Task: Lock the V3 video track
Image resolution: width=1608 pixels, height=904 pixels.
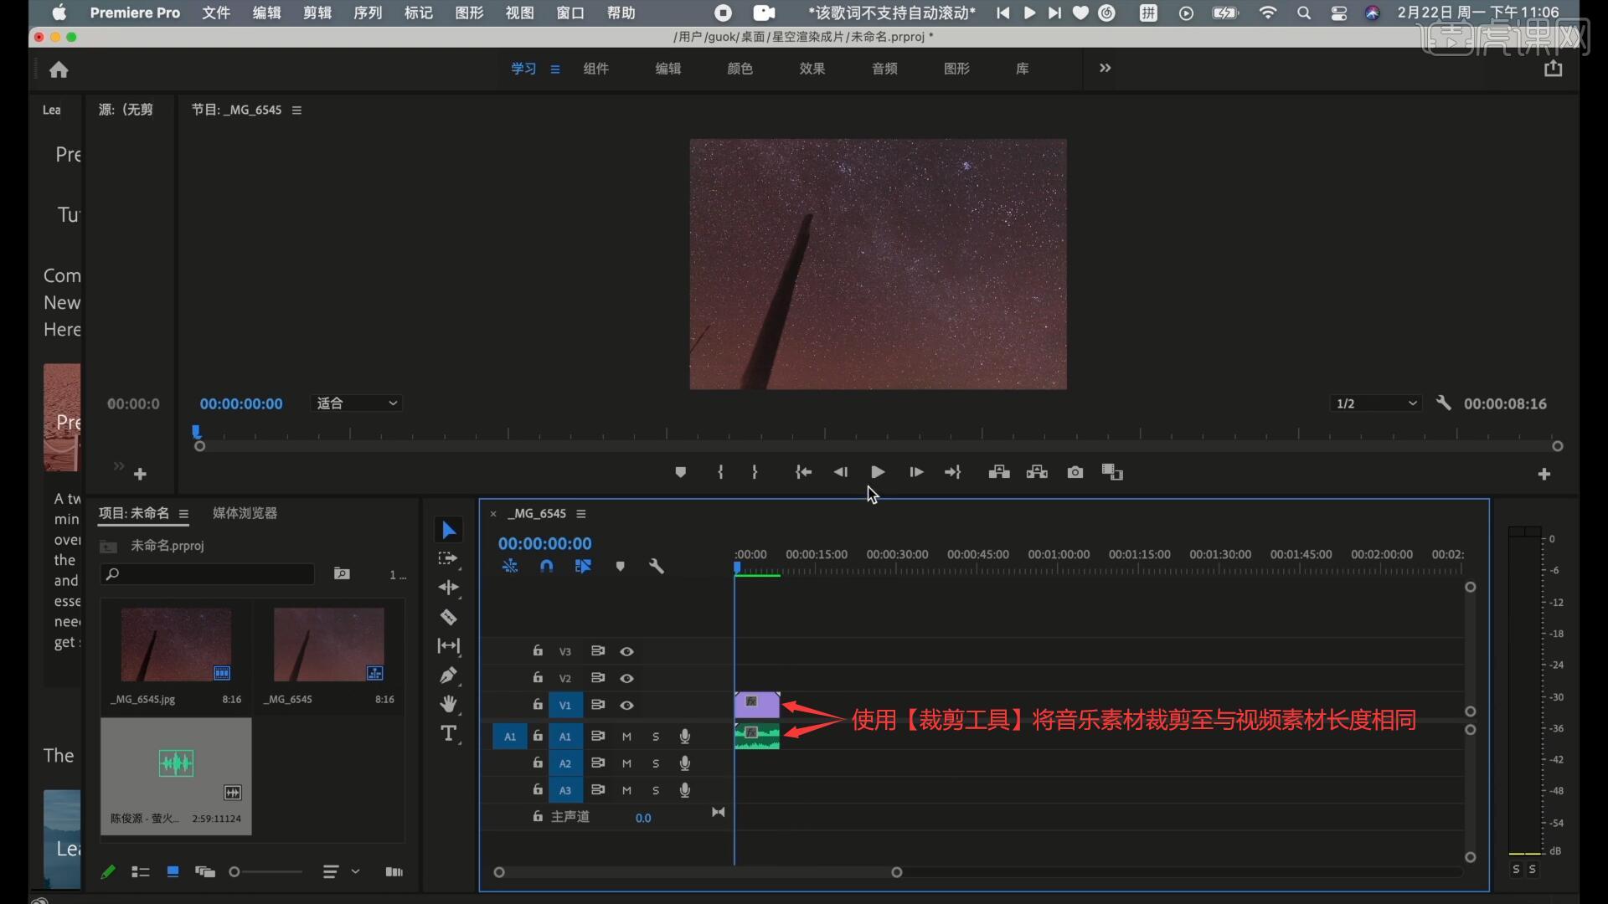Action: pyautogui.click(x=537, y=650)
